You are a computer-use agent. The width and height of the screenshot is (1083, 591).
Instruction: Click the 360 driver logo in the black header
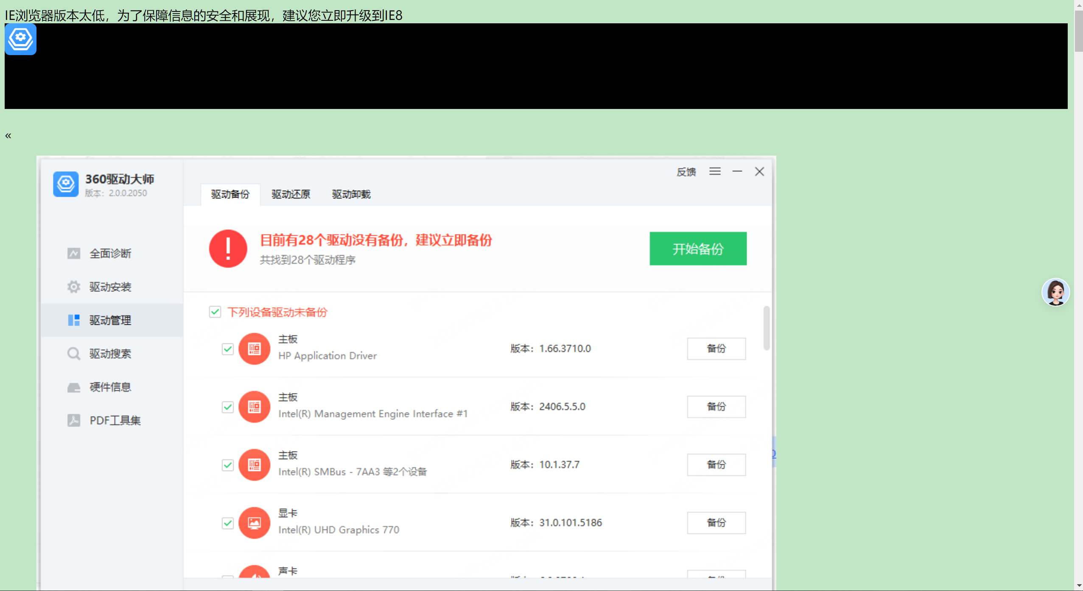click(x=20, y=39)
